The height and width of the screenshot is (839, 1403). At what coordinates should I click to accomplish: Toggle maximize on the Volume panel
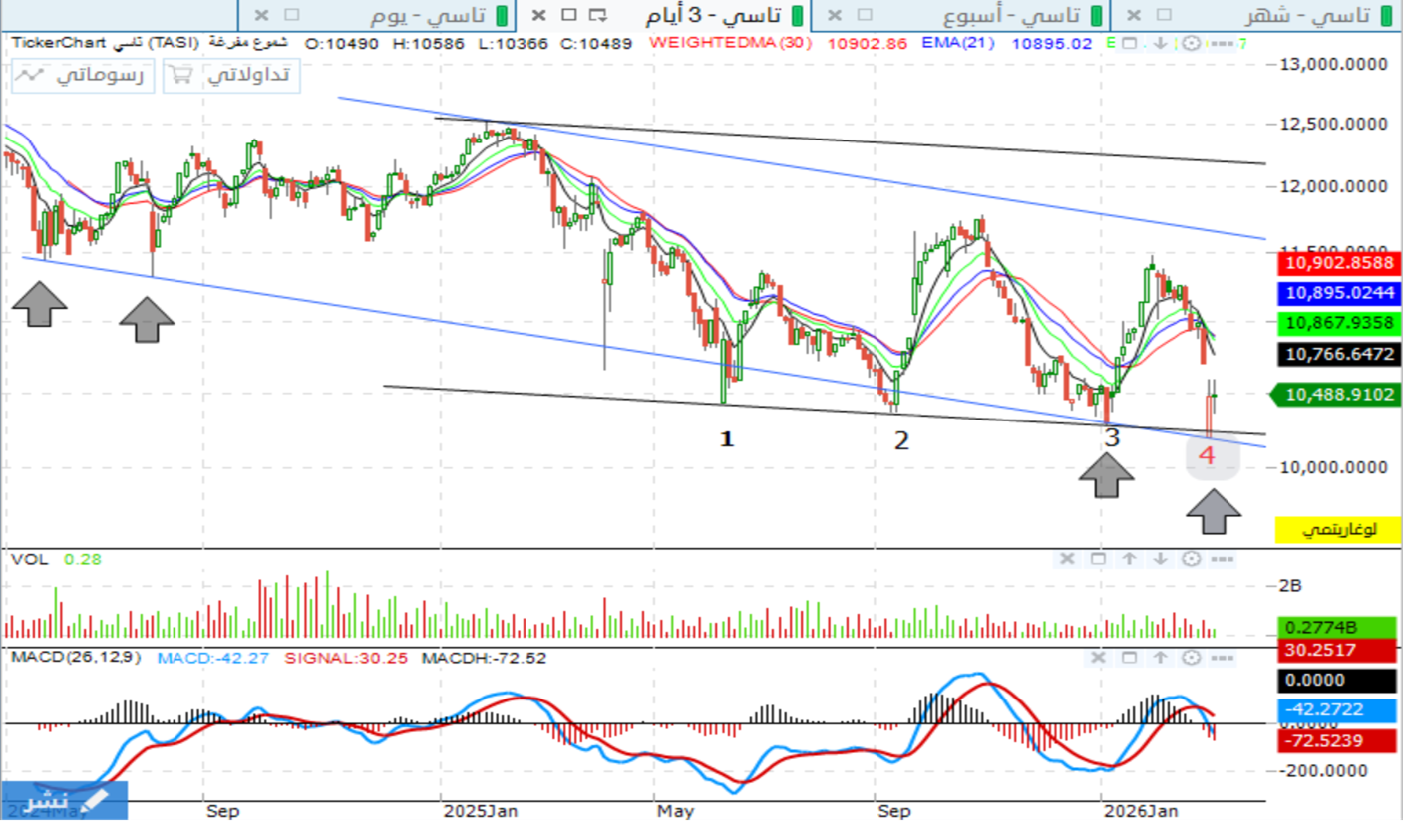[1098, 559]
